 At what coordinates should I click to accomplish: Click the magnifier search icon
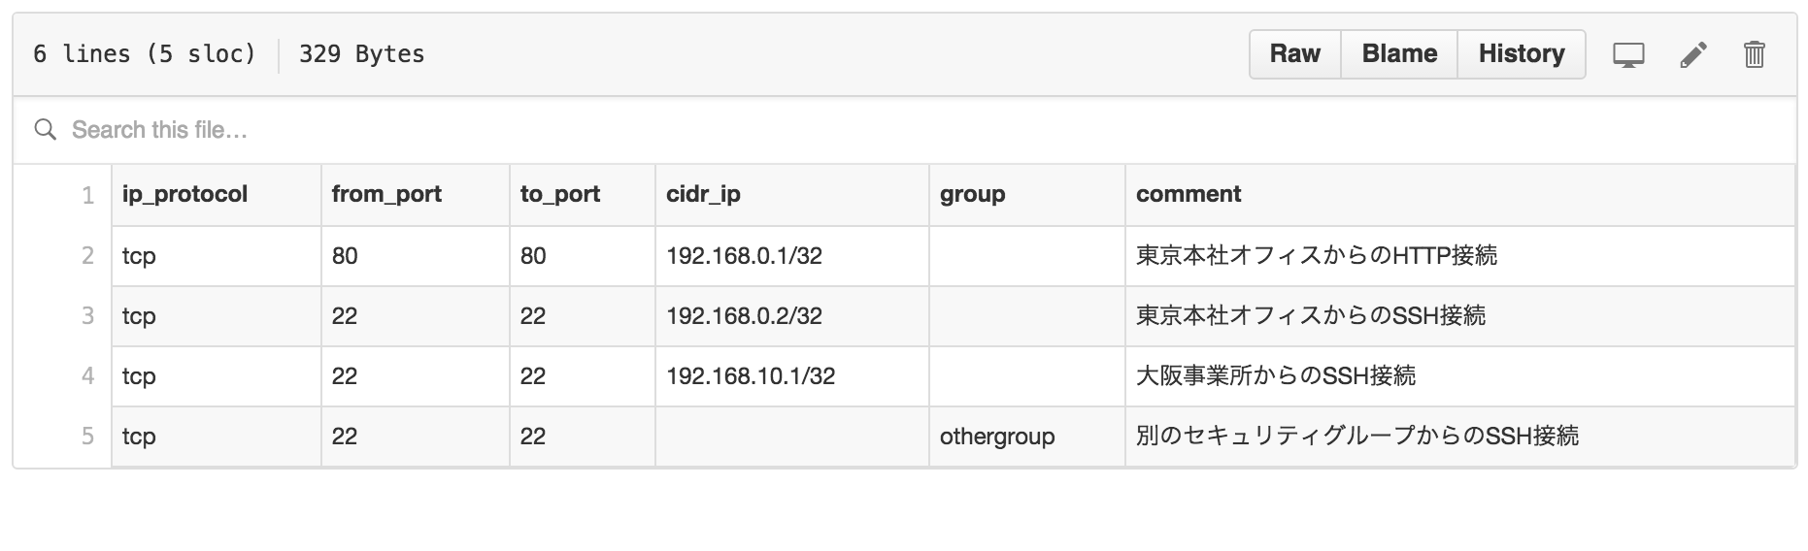(45, 129)
